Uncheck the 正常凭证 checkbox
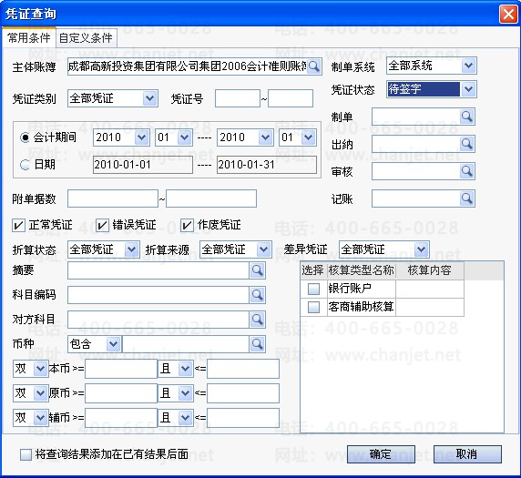Image resolution: width=521 pixels, height=478 pixels. 18,225
